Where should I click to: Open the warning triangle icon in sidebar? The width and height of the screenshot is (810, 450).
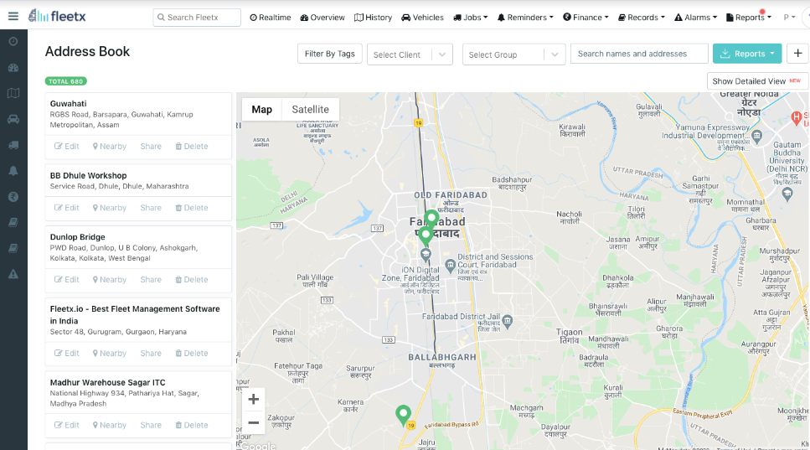tap(13, 274)
